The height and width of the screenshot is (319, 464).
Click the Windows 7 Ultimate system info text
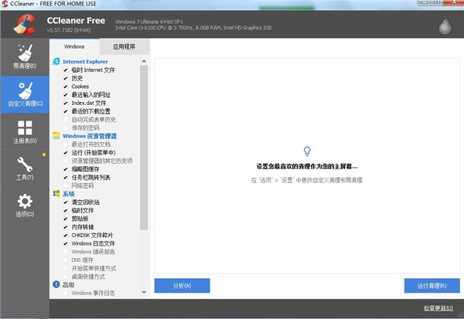coord(149,22)
